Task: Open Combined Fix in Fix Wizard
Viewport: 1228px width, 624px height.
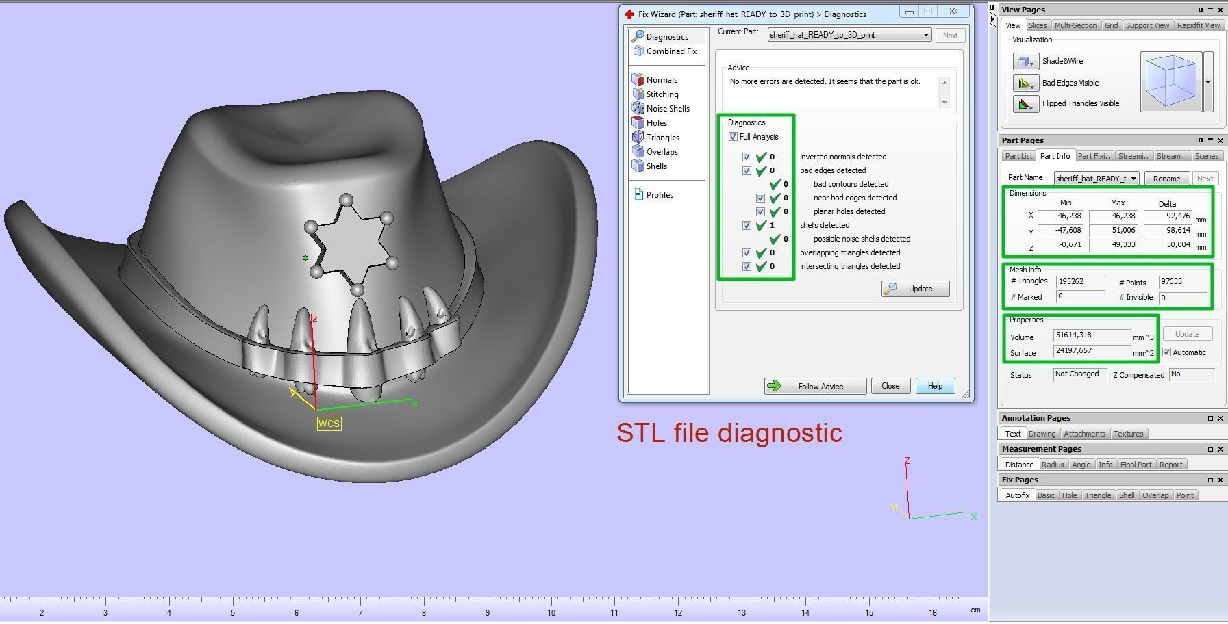Action: (664, 51)
